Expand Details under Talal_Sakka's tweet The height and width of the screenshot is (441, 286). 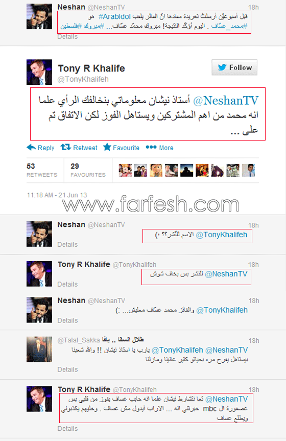point(67,369)
